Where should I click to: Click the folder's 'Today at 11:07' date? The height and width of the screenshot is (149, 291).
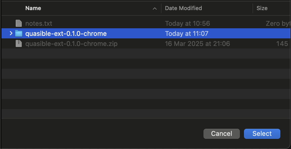click(x=186, y=34)
